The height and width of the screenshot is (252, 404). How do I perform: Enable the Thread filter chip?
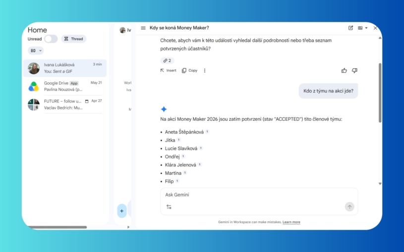pyautogui.click(x=74, y=39)
